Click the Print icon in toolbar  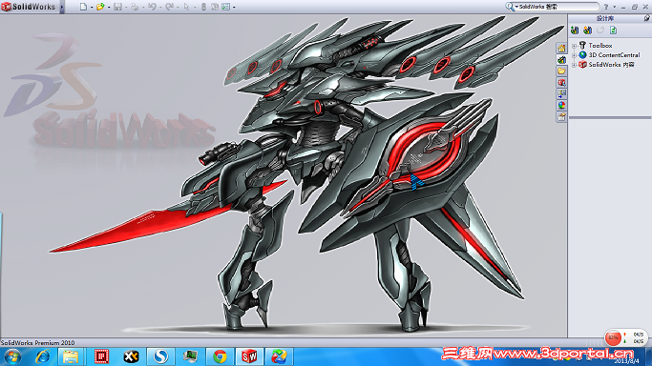[x=135, y=7]
